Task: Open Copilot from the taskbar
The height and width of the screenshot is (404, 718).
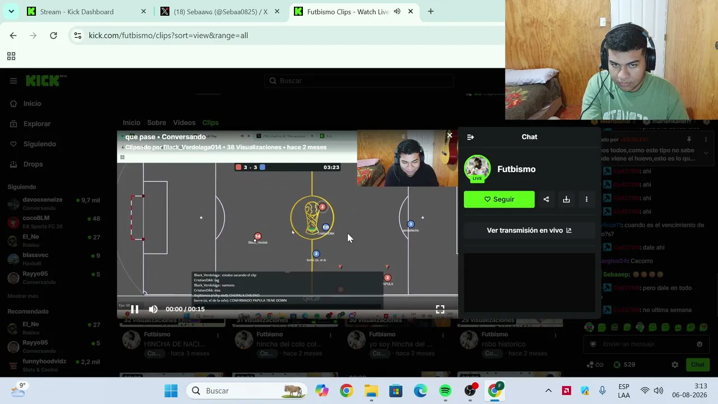Action: [322, 391]
